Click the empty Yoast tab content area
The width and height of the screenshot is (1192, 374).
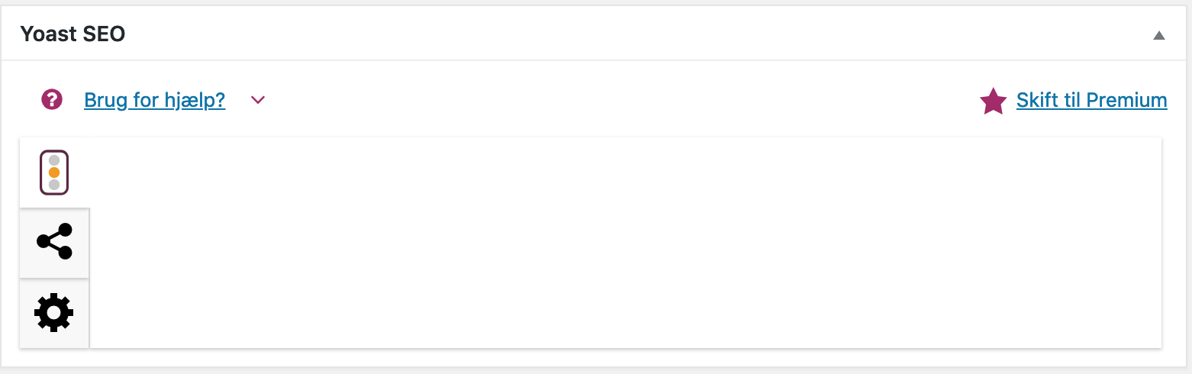(610, 244)
